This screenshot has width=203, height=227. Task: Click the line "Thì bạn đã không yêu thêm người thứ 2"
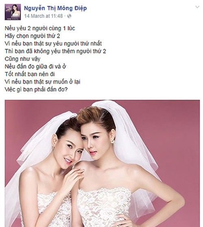click(55, 51)
